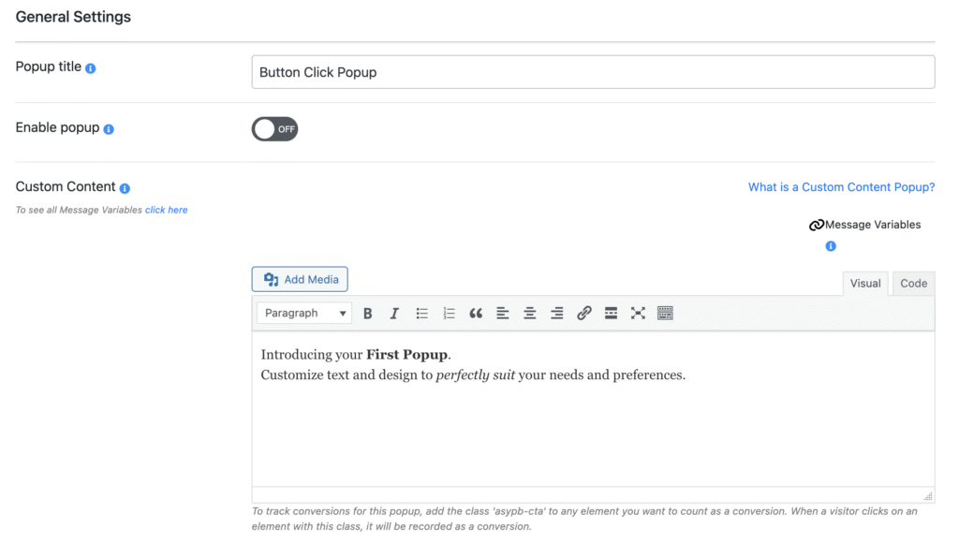Turn on the Enable popup switch

click(274, 129)
